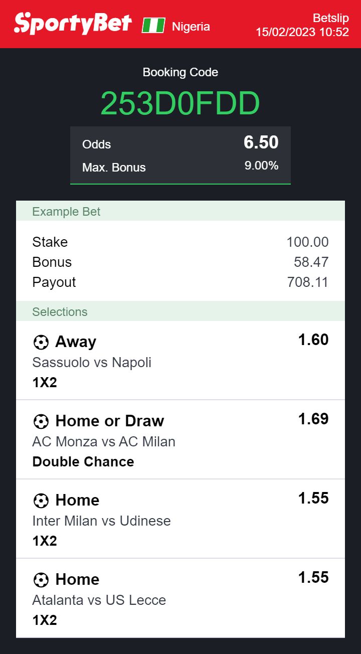The width and height of the screenshot is (361, 654).
Task: Click the Max. Bonus 9.00% value
Action: 261,166
